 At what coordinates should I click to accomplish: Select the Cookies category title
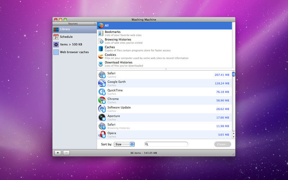pos(111,55)
